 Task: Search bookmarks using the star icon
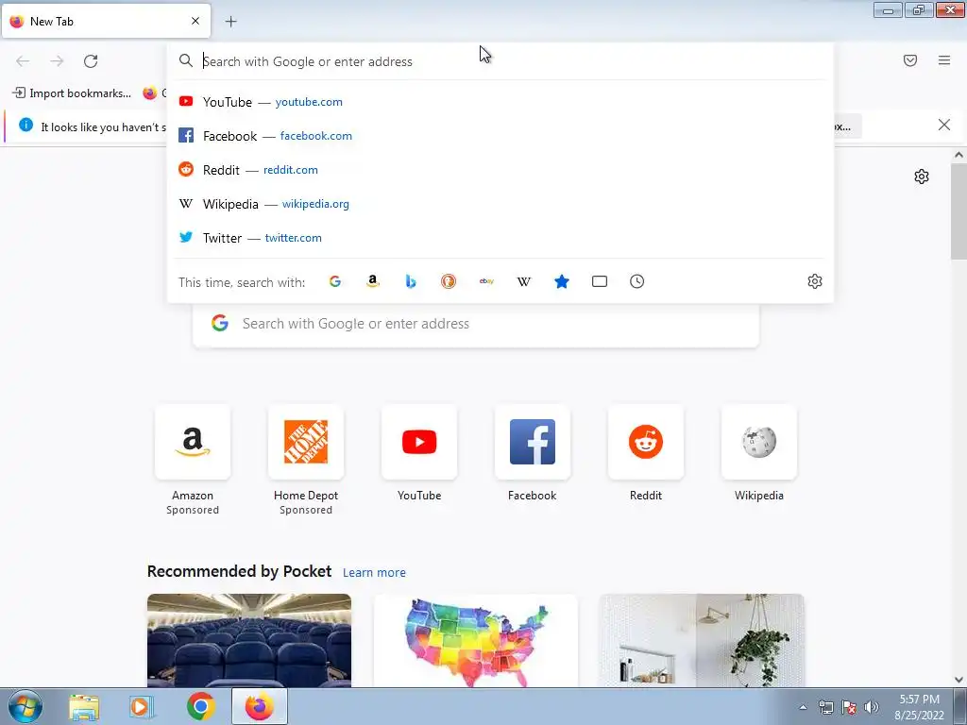(562, 281)
